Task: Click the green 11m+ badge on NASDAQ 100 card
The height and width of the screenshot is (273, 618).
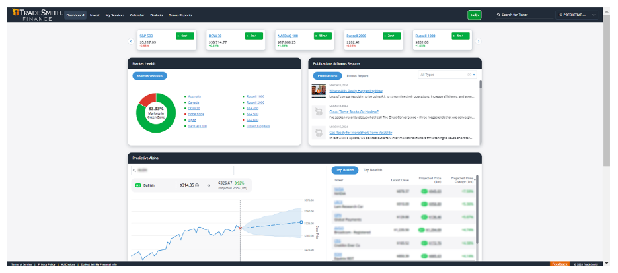Action: [x=323, y=36]
